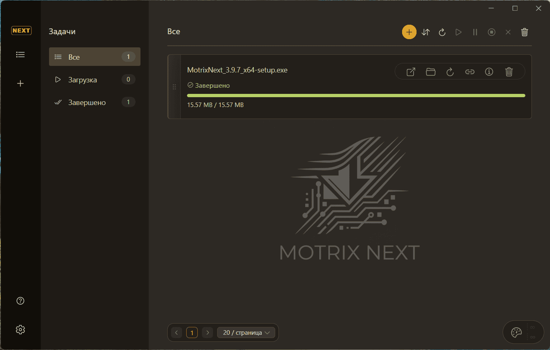Image resolution: width=550 pixels, height=350 pixels.
Task: Click the toolbar stop circle icon
Action: pos(491,32)
